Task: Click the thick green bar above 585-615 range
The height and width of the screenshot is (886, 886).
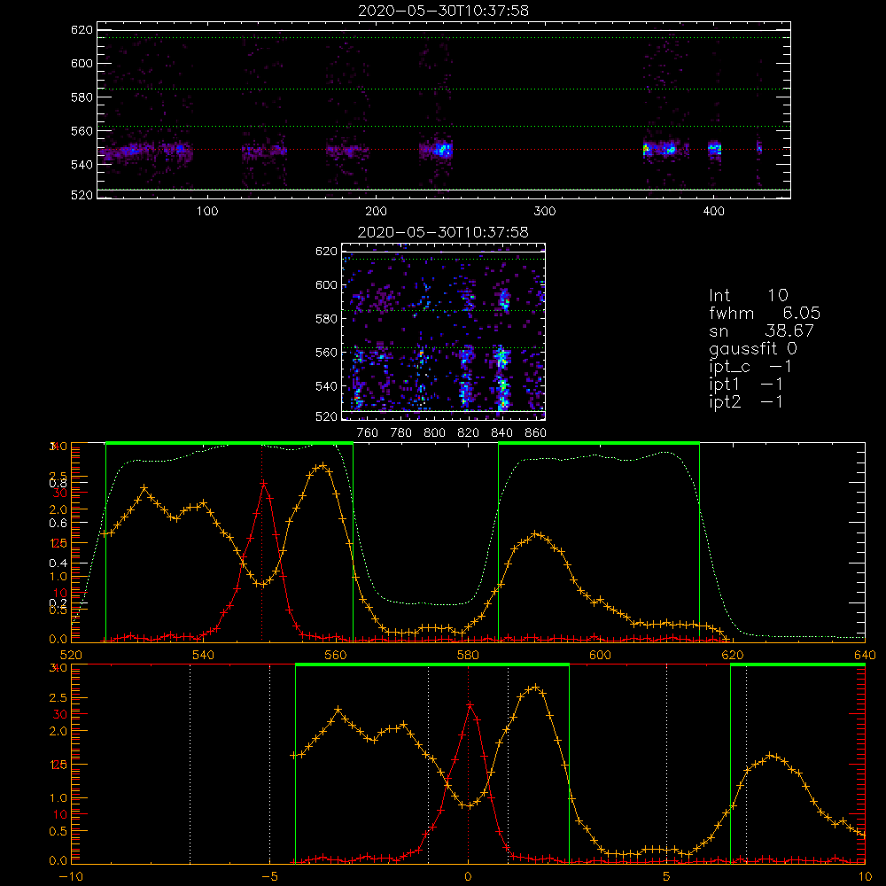Action: (x=599, y=443)
